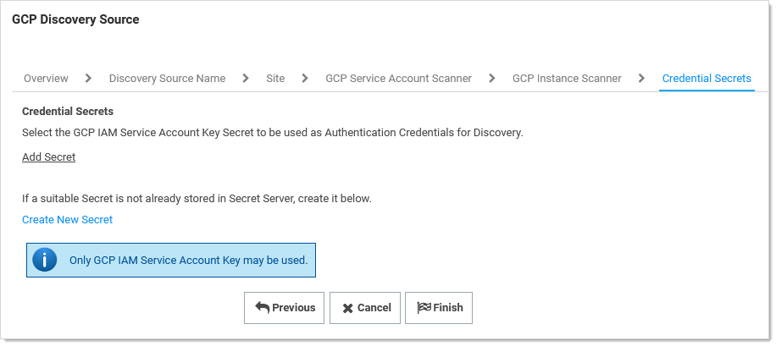Click the blue info circle icon
Image resolution: width=776 pixels, height=346 pixels.
pos(44,261)
